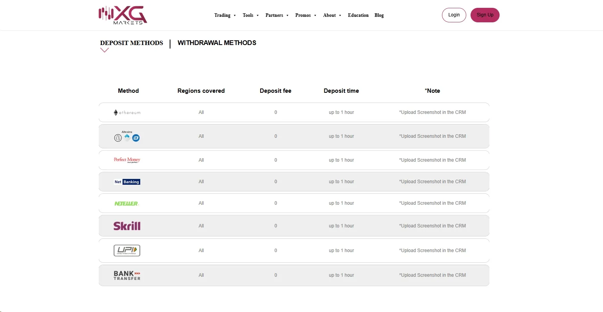Click the Deposit fee column header
Image resolution: width=603 pixels, height=312 pixels.
(275, 91)
